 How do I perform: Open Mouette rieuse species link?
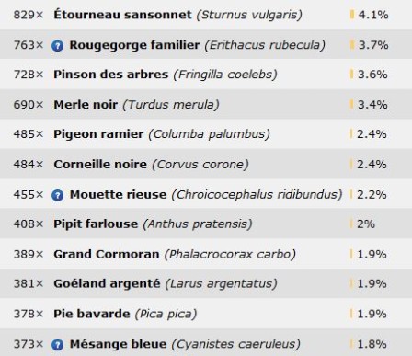tap(118, 194)
